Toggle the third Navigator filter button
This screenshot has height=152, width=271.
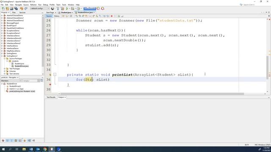point(12,141)
